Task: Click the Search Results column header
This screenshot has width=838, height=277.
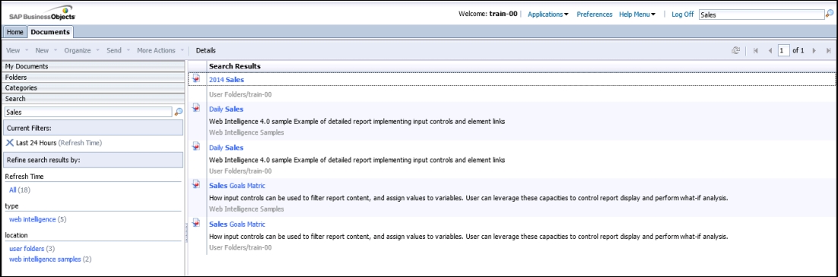Action: [x=235, y=66]
